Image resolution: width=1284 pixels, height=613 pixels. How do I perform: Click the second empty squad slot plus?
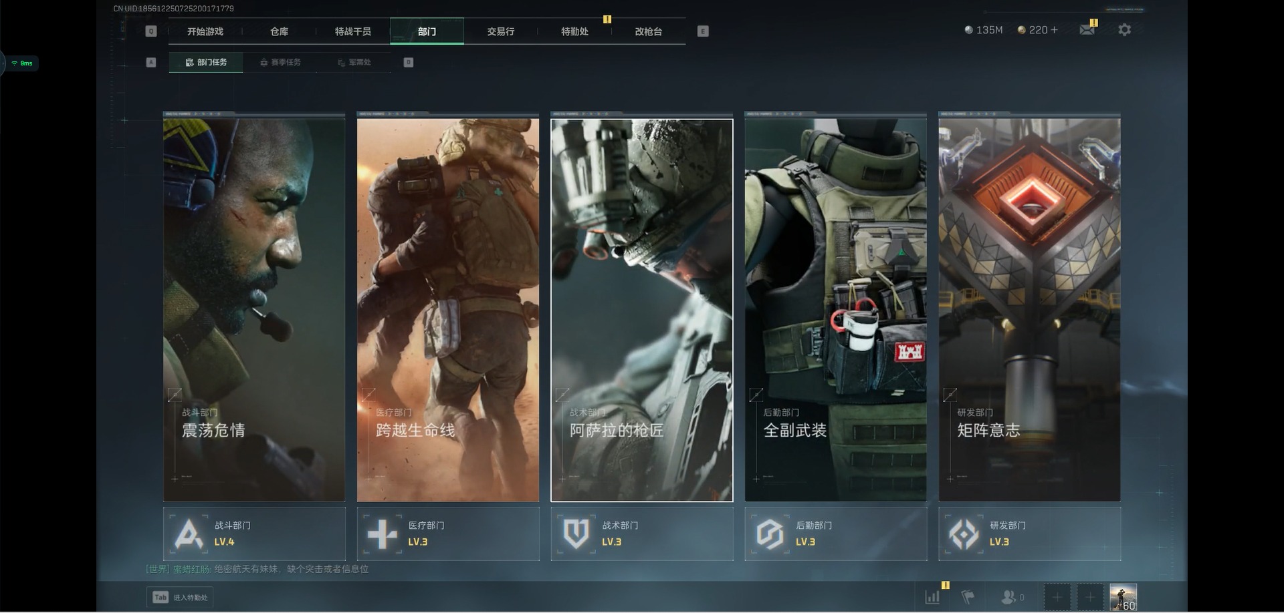coord(1090,597)
